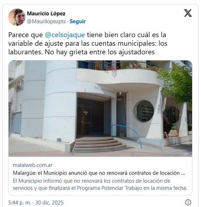
Task: Click the truncated headline's trailing ellipsis
Action: click(183, 173)
